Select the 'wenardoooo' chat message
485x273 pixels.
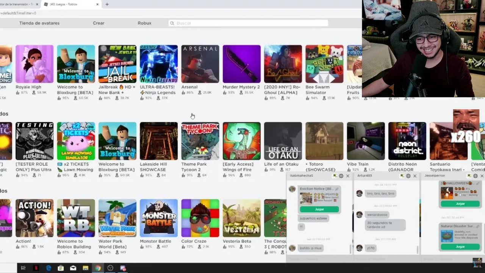click(377, 215)
